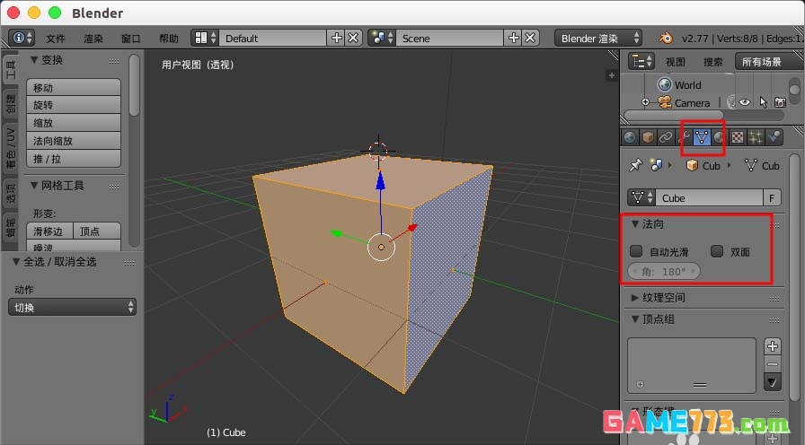Open the 窗口 menu
The height and width of the screenshot is (445, 805).
pos(131,39)
